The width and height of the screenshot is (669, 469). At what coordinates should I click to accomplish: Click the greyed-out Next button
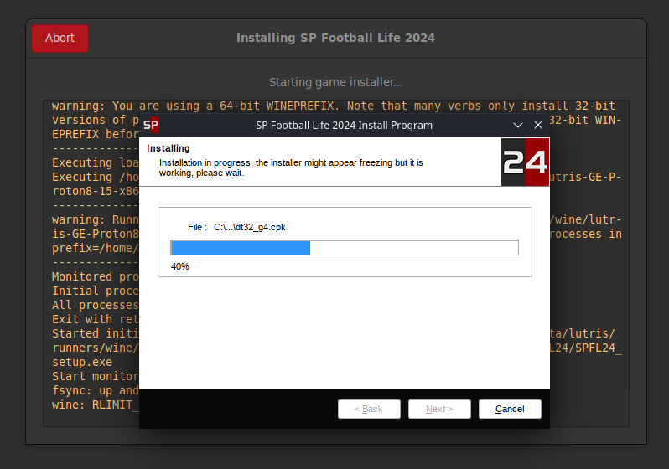(x=439, y=409)
